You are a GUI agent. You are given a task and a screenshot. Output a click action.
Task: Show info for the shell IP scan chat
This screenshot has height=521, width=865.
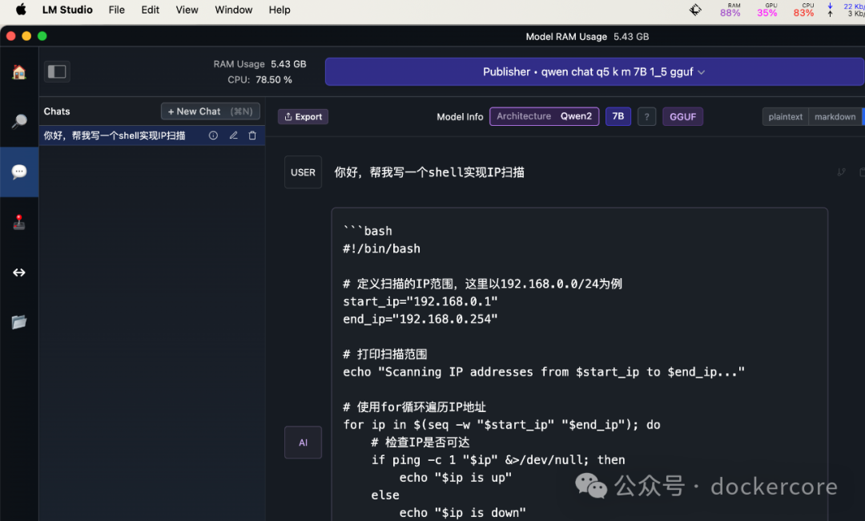pyautogui.click(x=213, y=135)
